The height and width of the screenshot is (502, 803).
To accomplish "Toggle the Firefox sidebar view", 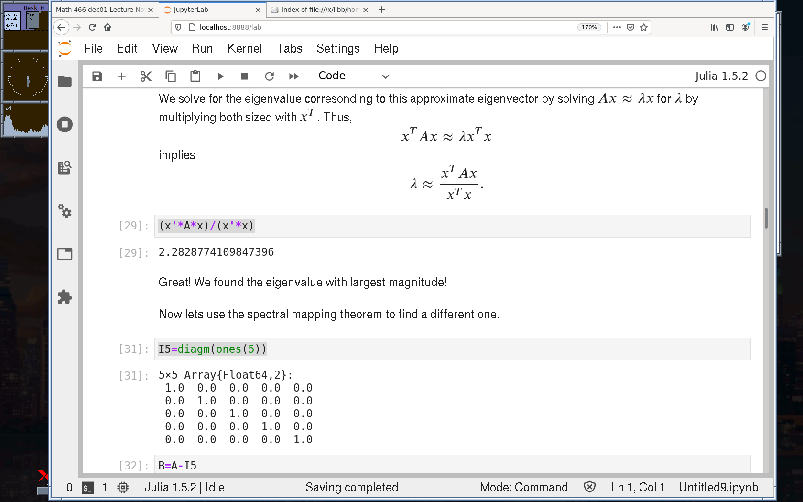I will 730,27.
